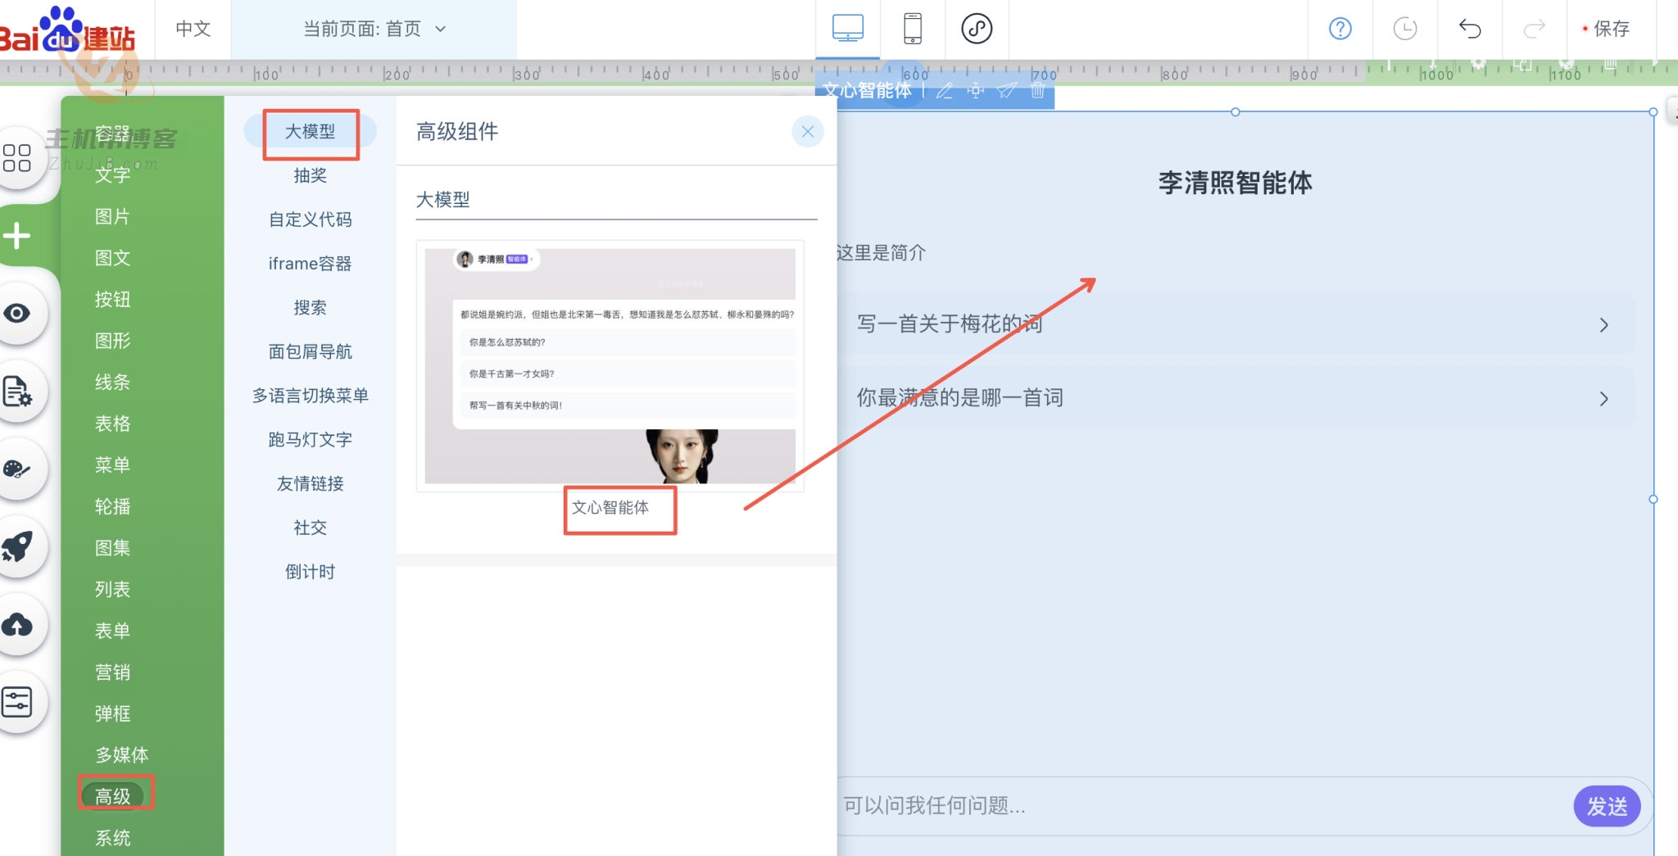The image size is (1678, 856).
Task: Click the 发送 send button
Action: point(1607,806)
